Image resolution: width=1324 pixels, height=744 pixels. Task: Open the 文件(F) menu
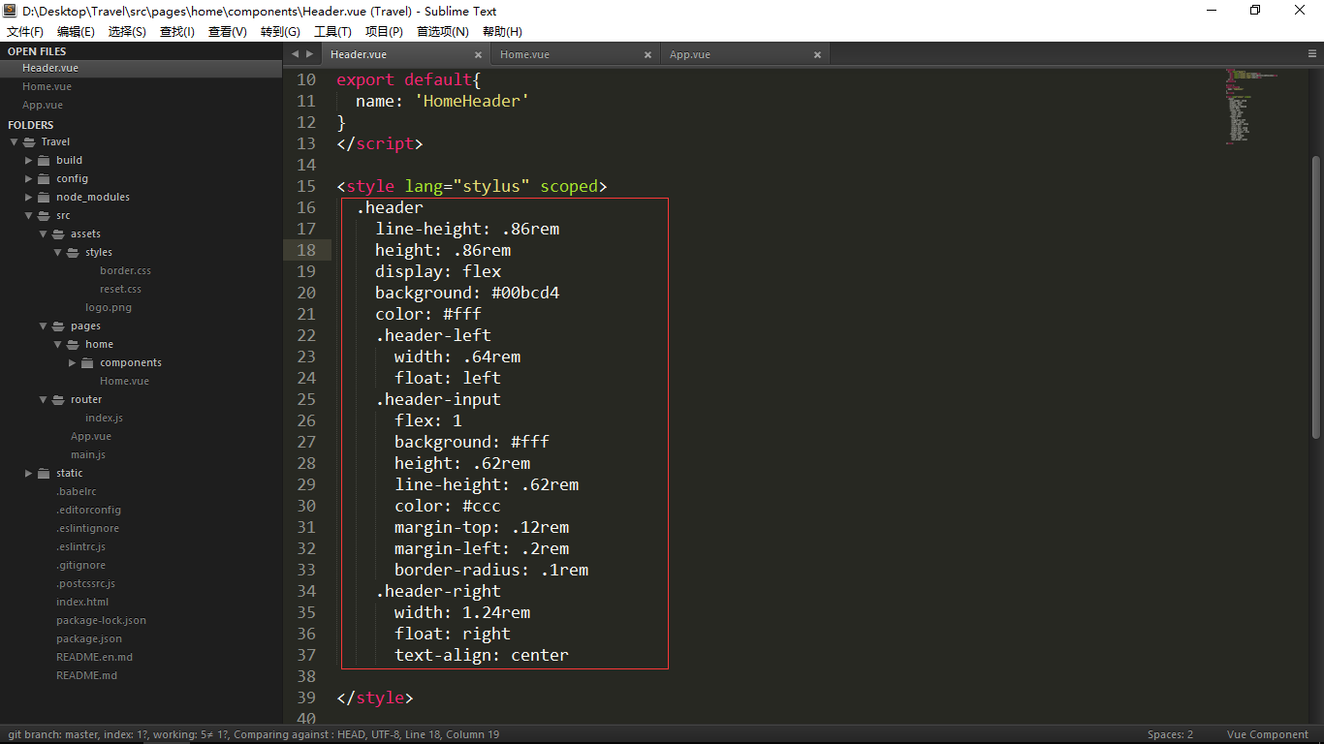(25, 32)
